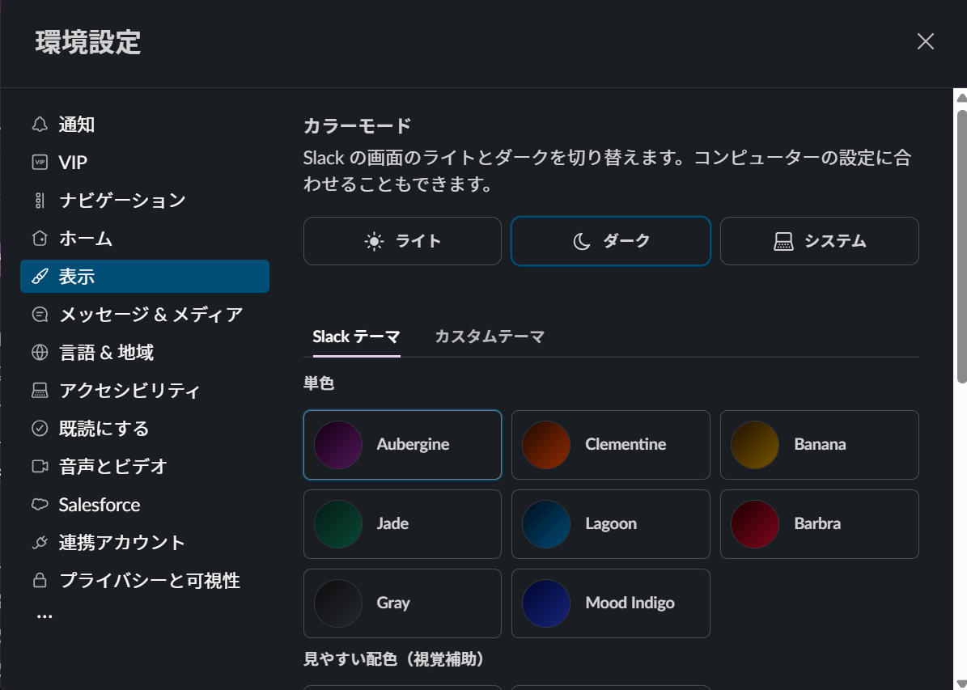The width and height of the screenshot is (967, 690).
Task: Click the house icon beside ホーム
Action: pos(40,239)
